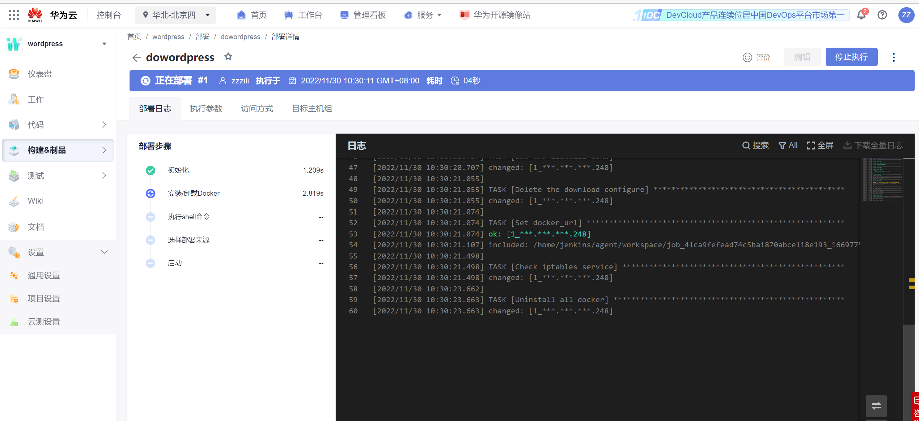Star the dowordpress deployment as favorite
Screen dimensions: 919x421
coord(228,57)
